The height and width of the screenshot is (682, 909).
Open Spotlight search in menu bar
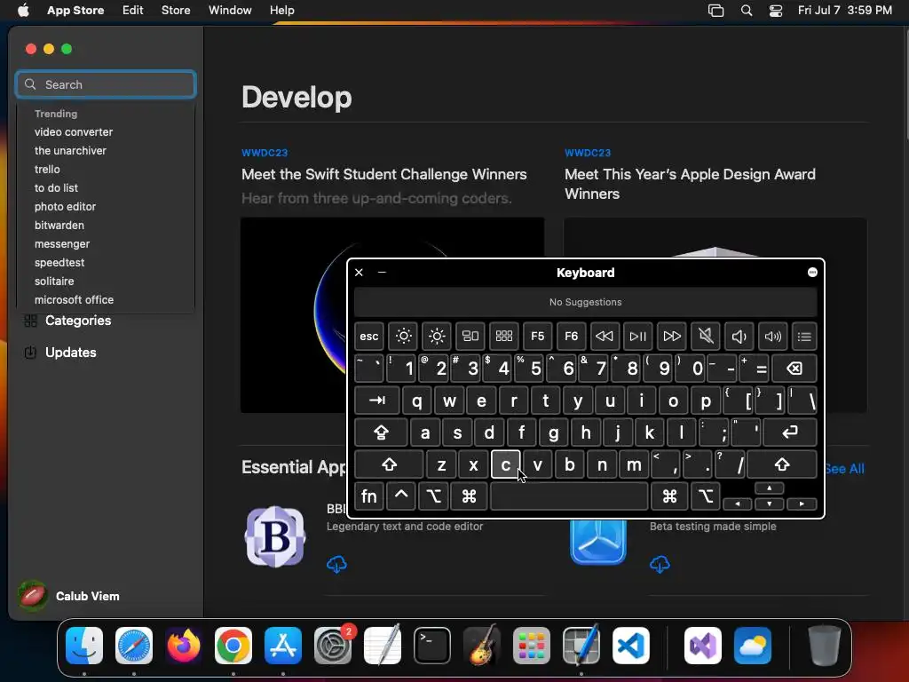click(x=747, y=11)
